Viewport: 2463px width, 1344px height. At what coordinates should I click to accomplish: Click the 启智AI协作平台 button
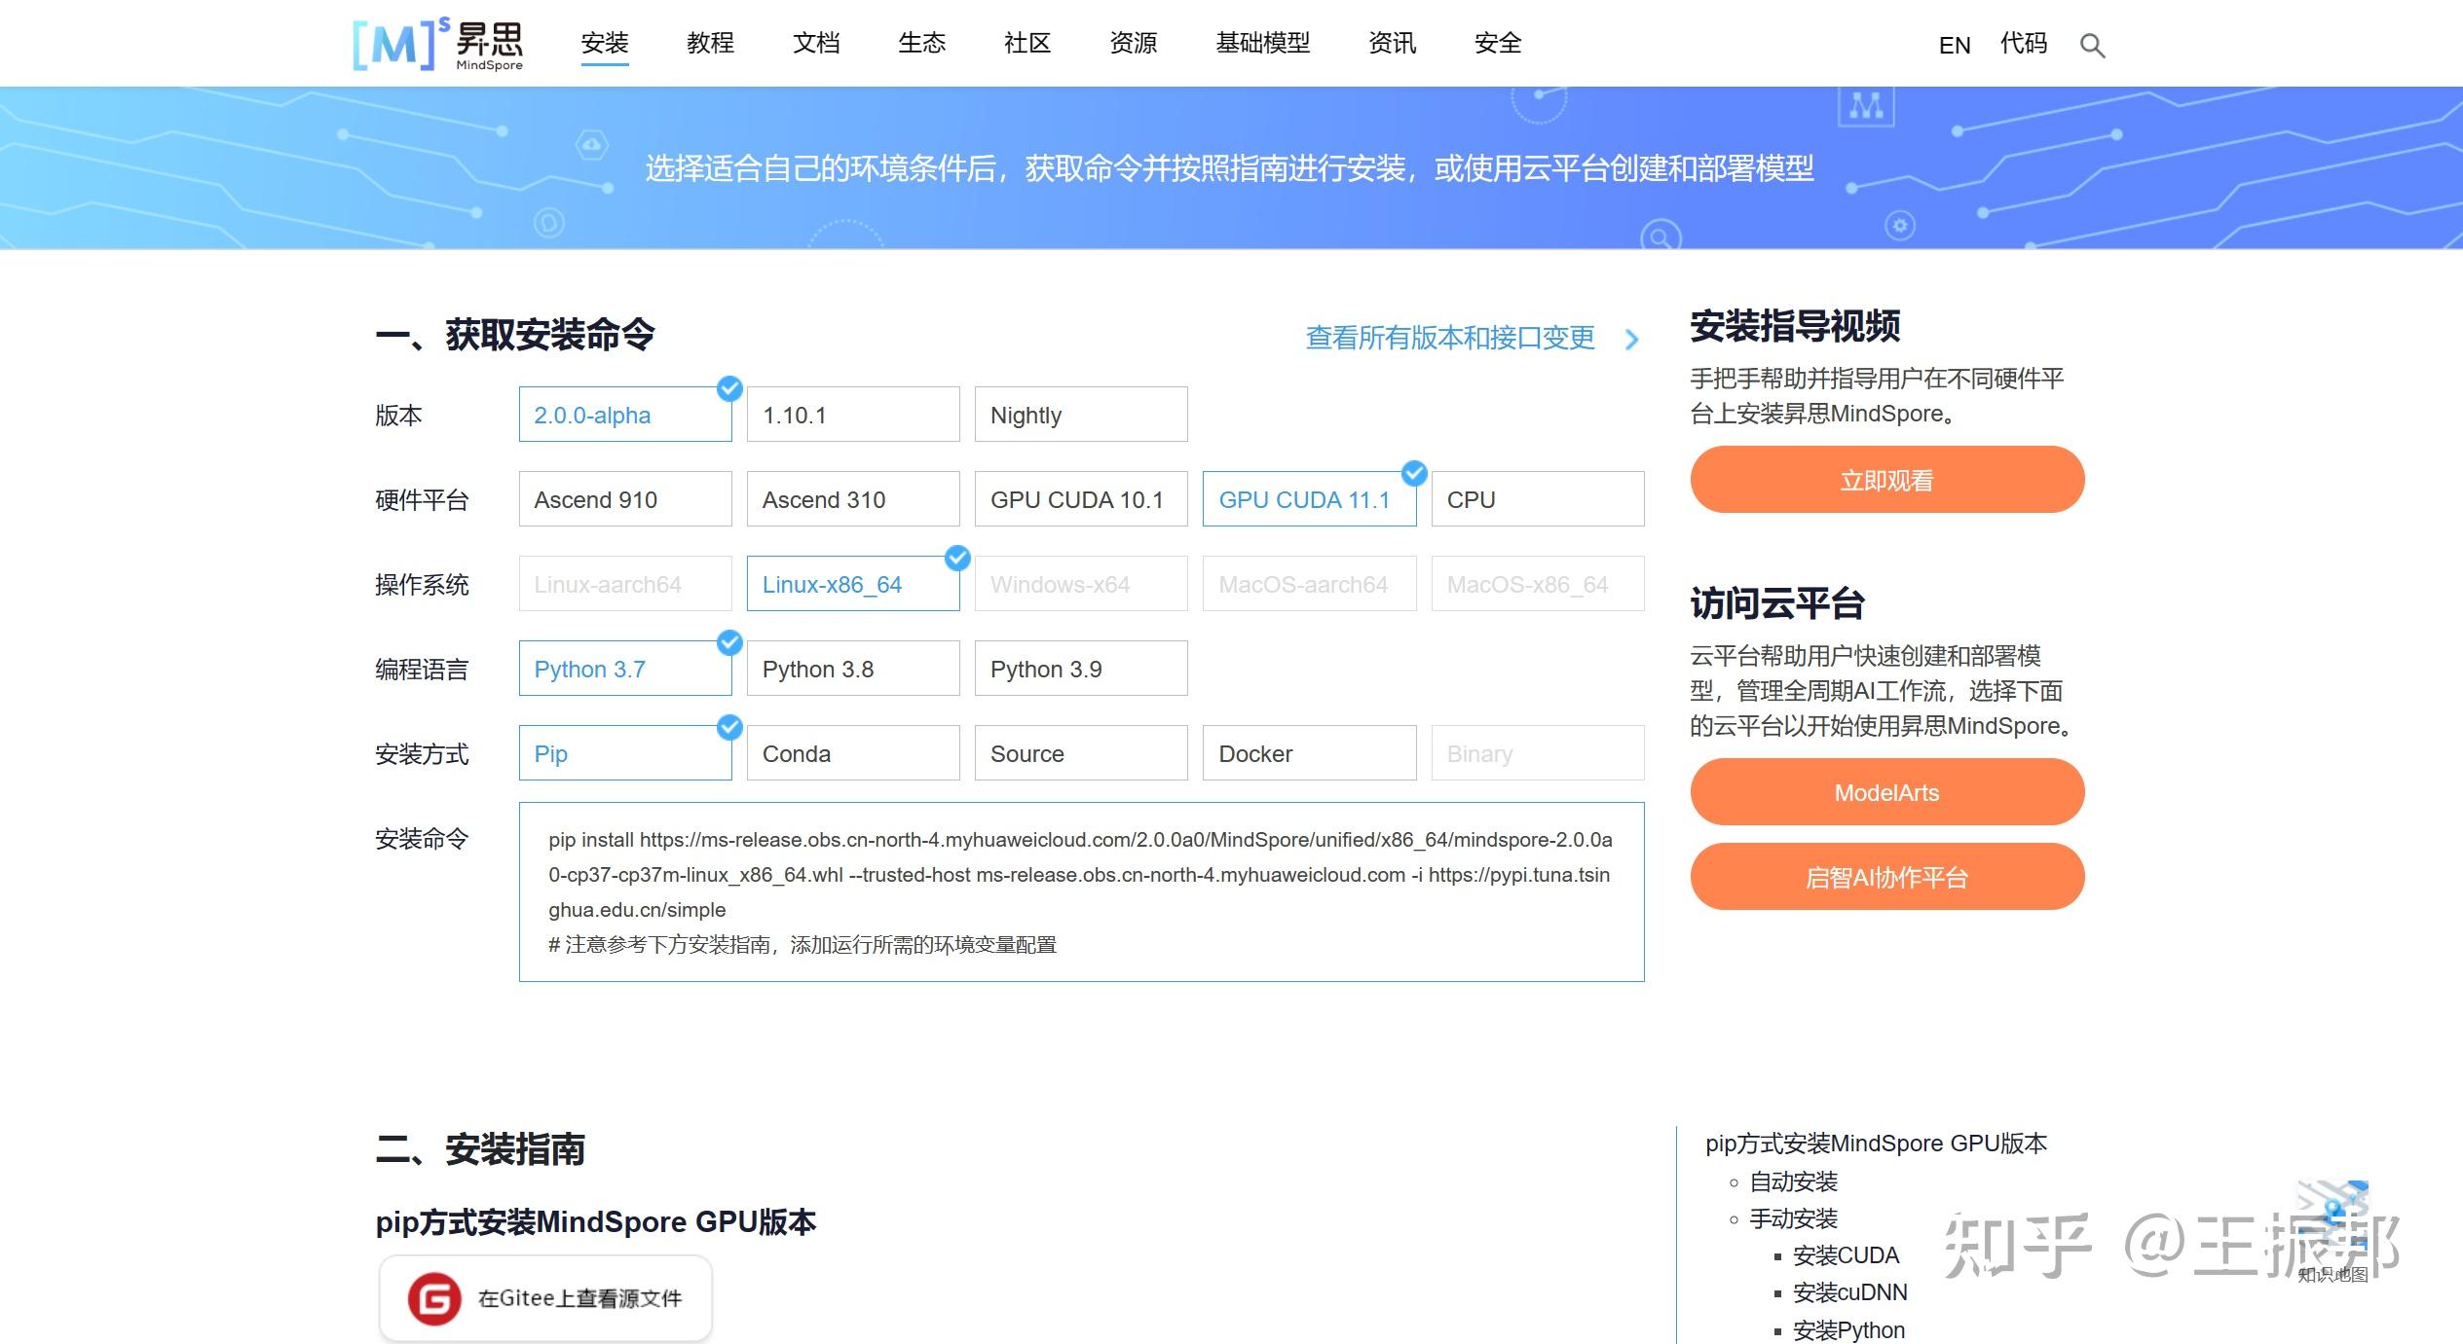point(1886,876)
